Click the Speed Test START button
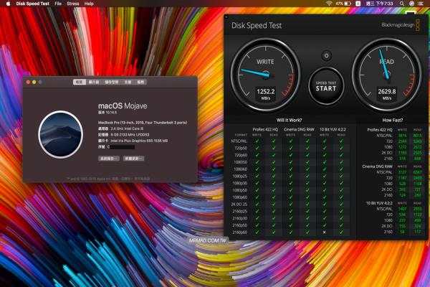430x287 pixels. click(x=326, y=87)
